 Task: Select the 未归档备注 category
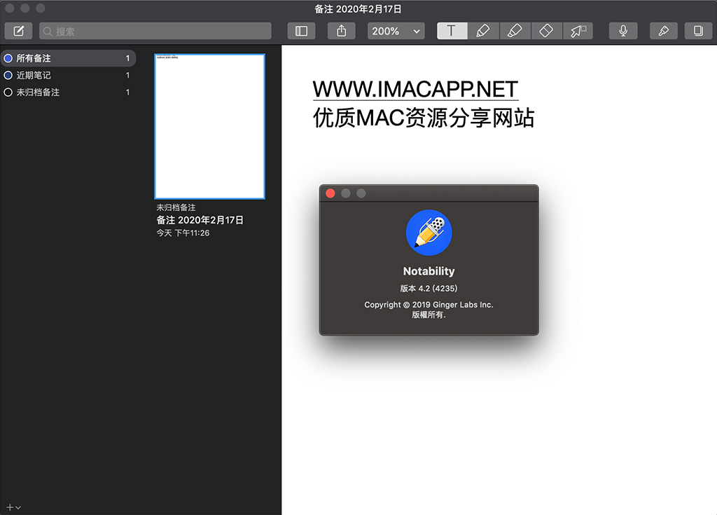(68, 92)
